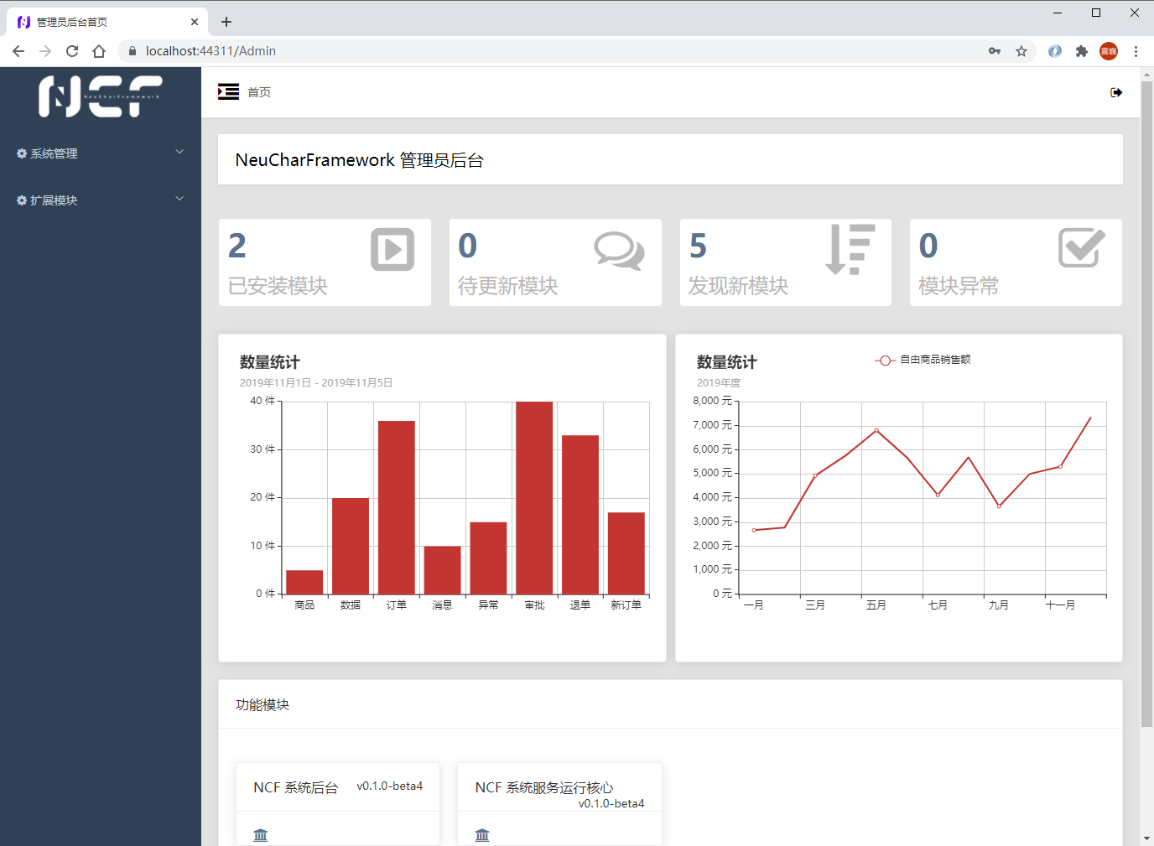This screenshot has width=1154, height=846.
Task: Open the Chrome three-dot menu
Action: pos(1136,51)
